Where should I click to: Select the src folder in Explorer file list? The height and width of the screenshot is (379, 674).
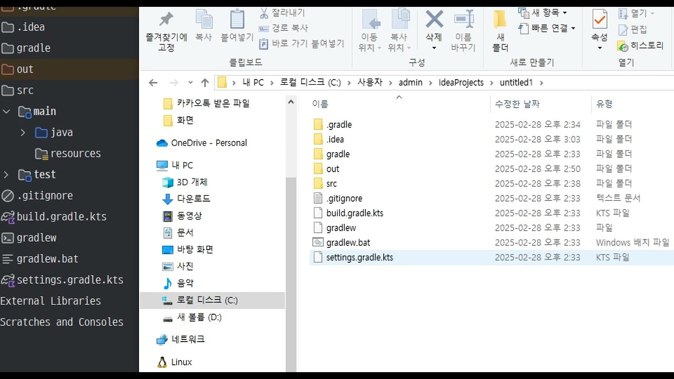(x=331, y=184)
